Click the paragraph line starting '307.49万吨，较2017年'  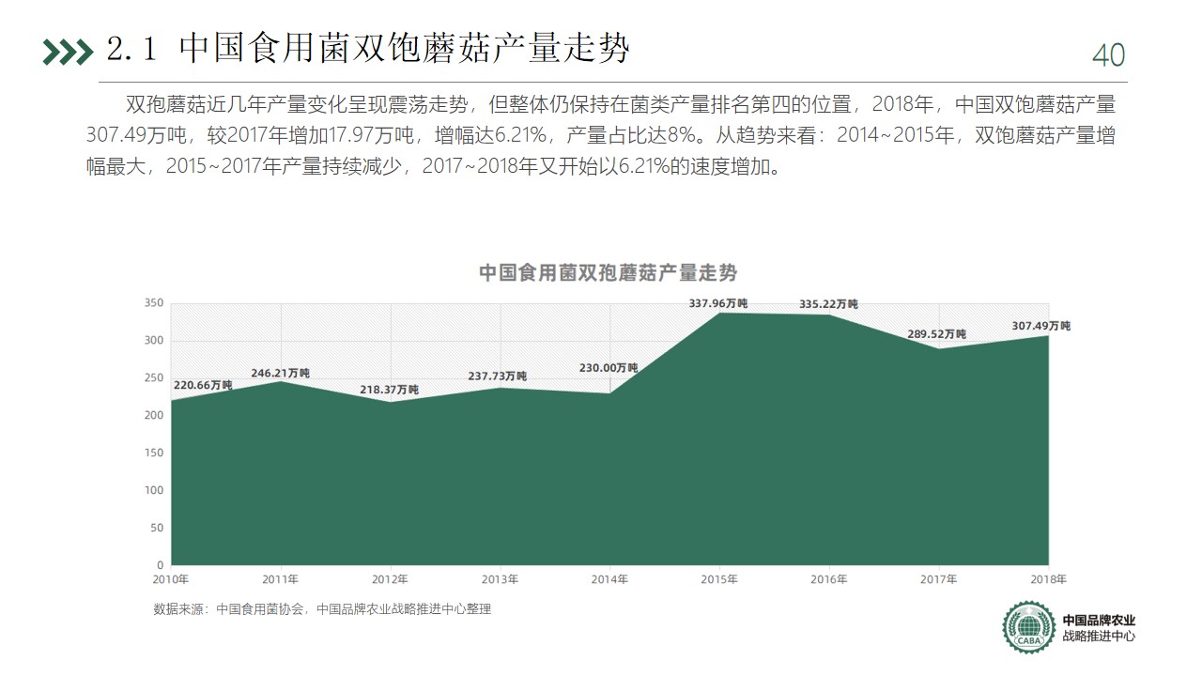(x=601, y=136)
